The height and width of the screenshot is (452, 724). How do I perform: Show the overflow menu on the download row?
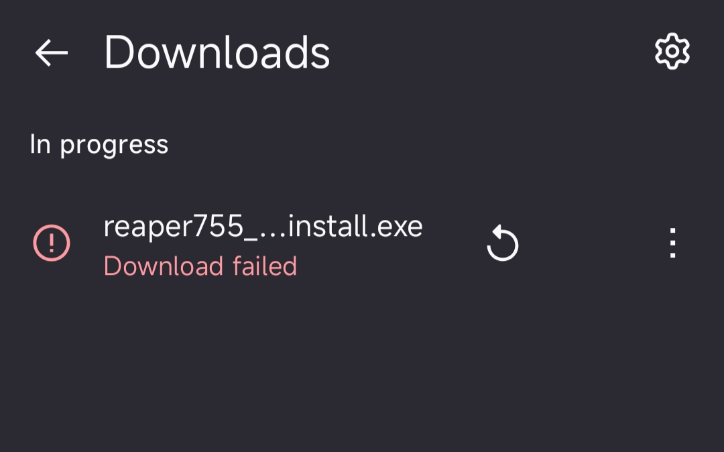pos(672,243)
